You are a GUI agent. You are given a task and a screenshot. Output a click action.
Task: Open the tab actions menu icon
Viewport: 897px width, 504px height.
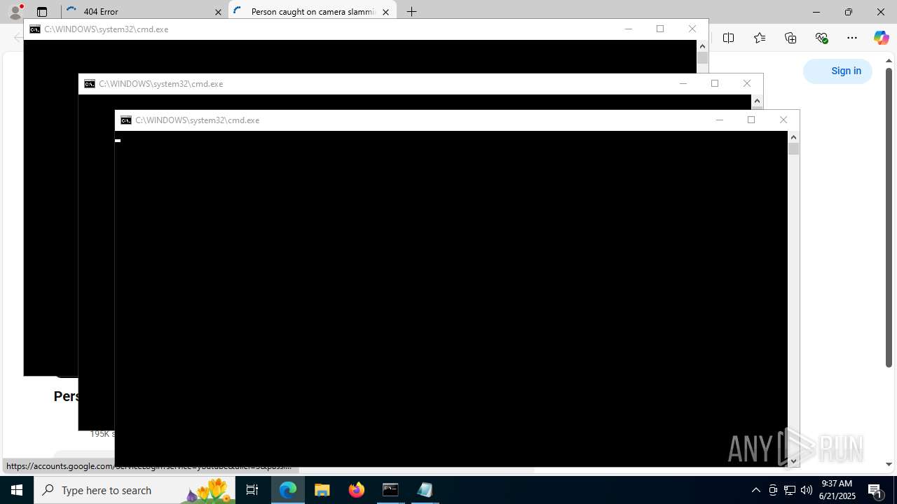coord(42,12)
